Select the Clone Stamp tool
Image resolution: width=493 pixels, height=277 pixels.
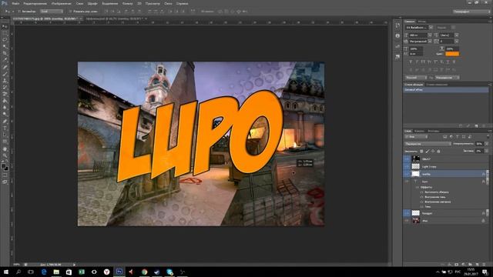5,81
